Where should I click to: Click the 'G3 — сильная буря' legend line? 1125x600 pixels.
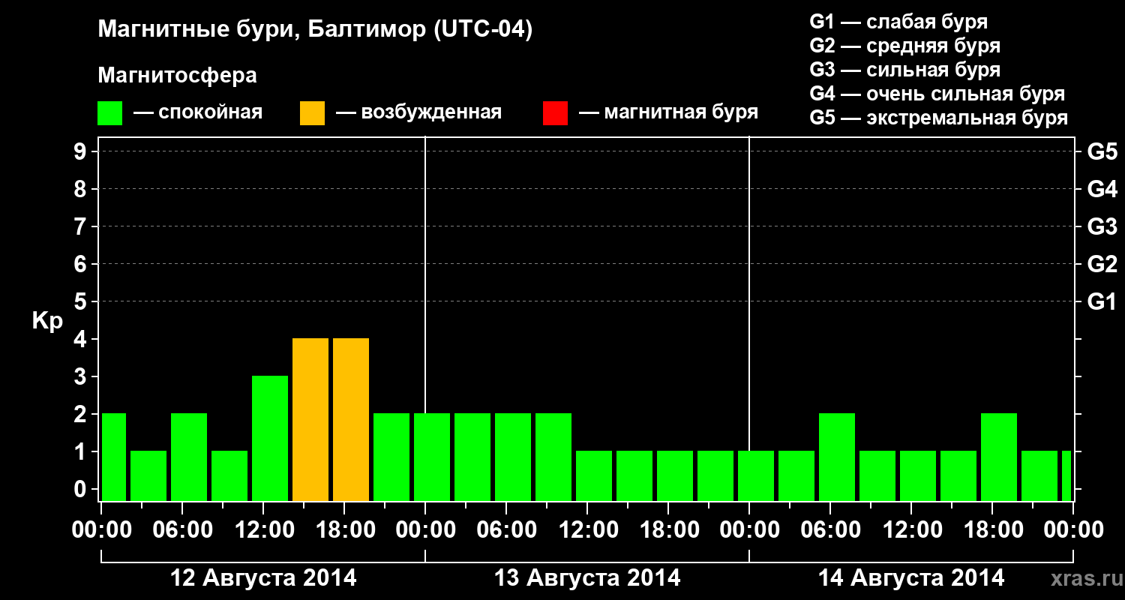(905, 70)
